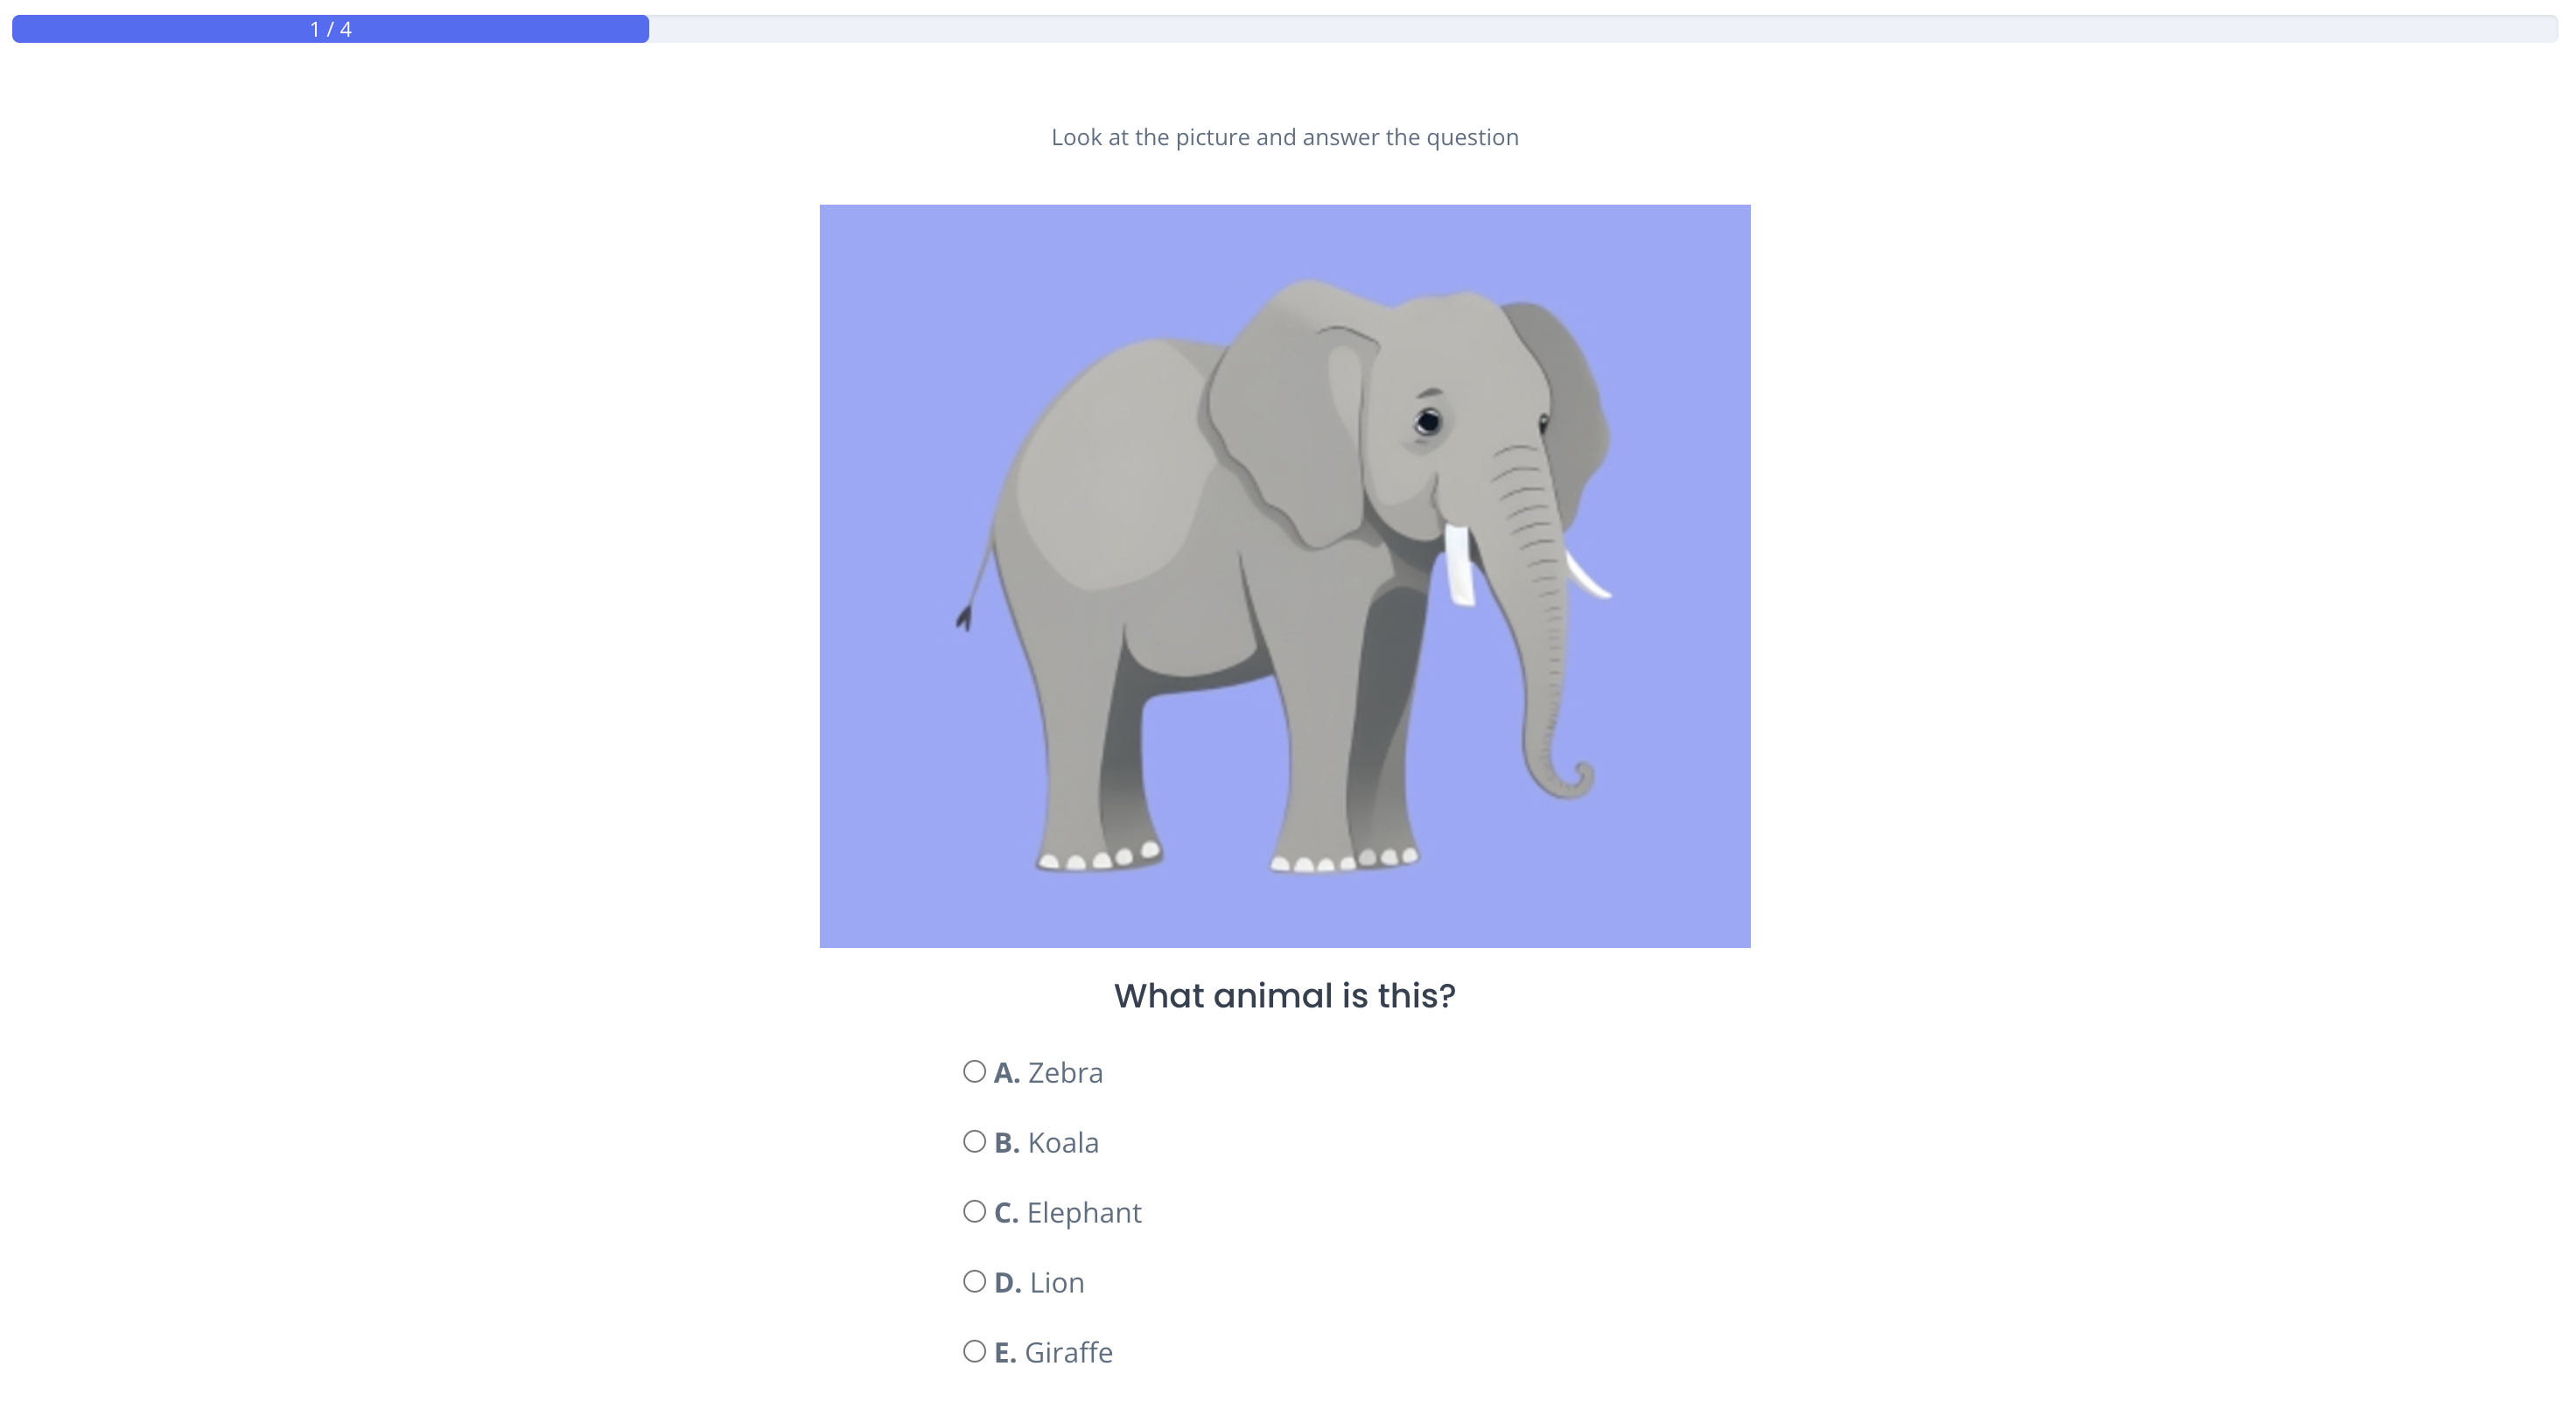The height and width of the screenshot is (1408, 2576).
Task: Click the unfilled gray part of progress bar
Action: 1603,29
